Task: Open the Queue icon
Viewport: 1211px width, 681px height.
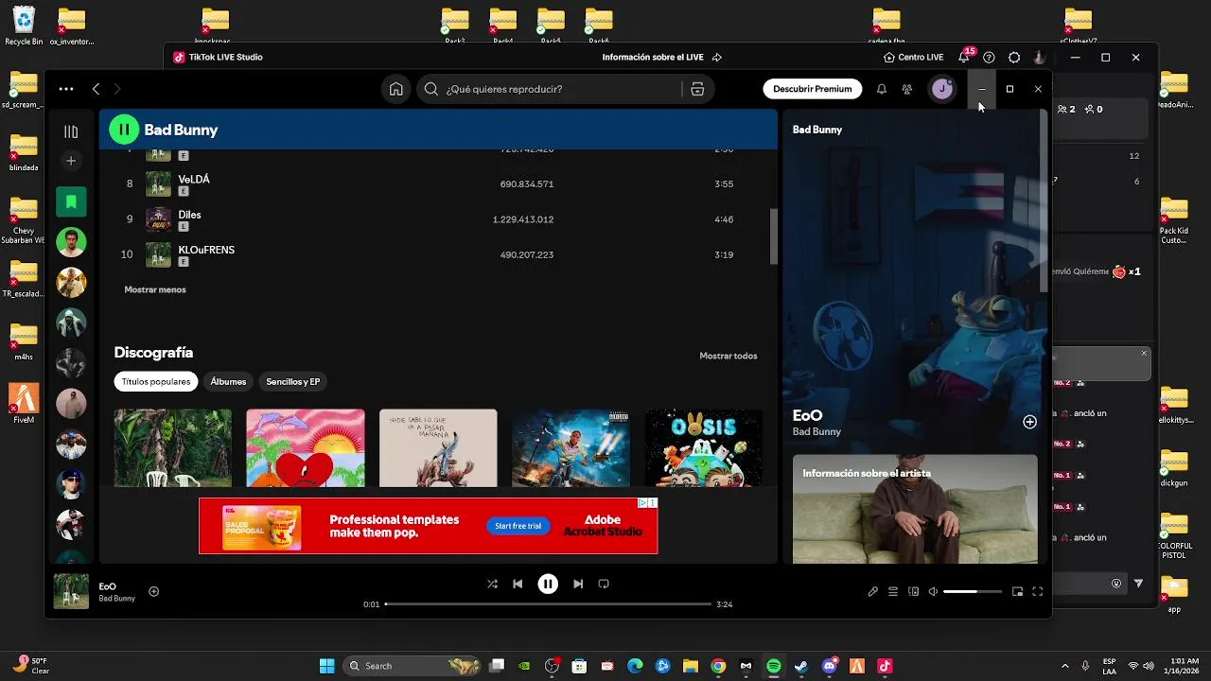Action: coord(893,591)
